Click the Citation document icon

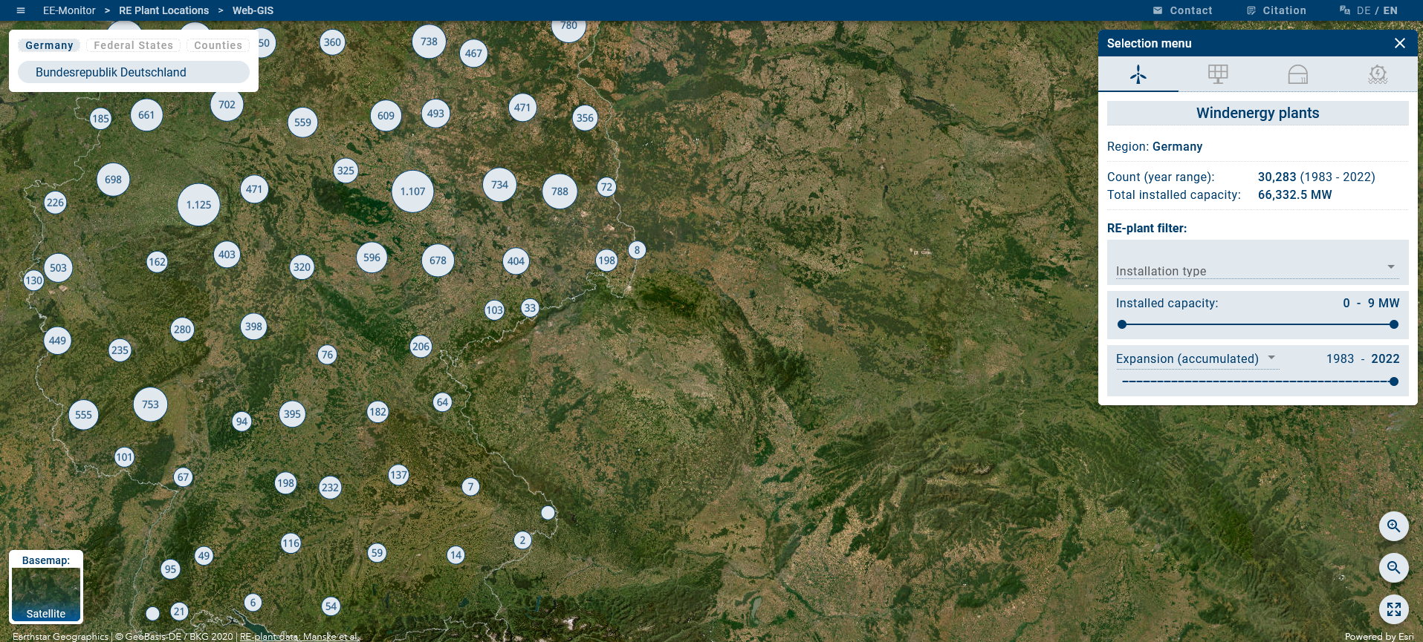click(x=1251, y=10)
